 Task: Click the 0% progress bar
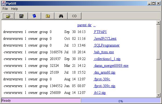pyautogui.click(x=121, y=101)
